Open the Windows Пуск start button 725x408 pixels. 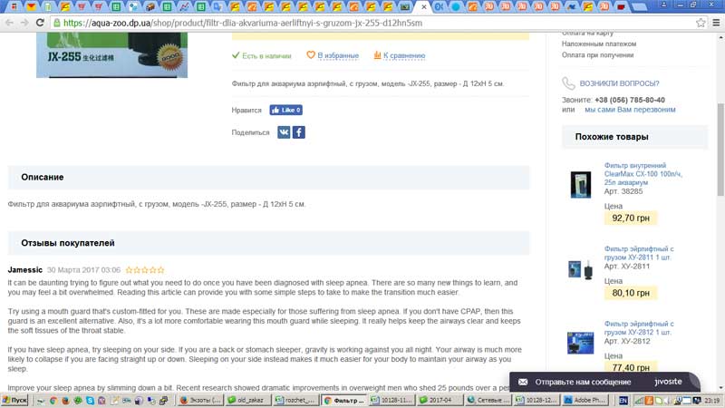click(x=15, y=400)
